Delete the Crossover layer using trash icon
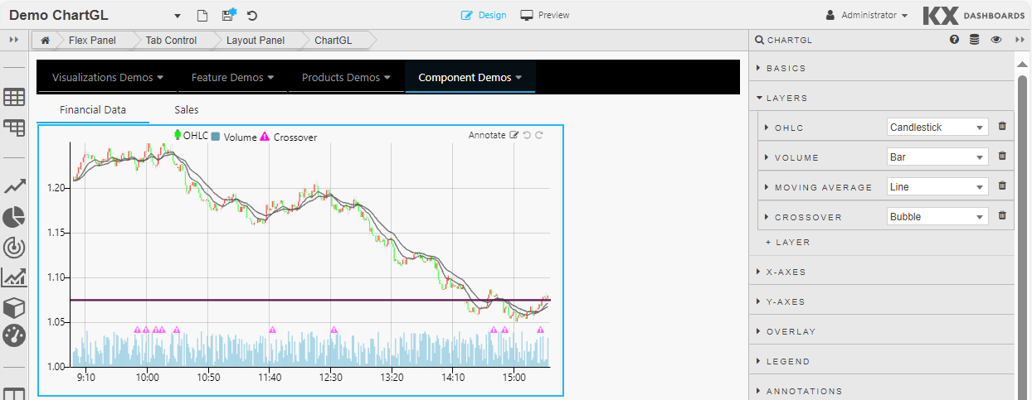 click(1002, 216)
